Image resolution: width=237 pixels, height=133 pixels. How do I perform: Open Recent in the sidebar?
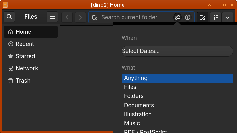click(x=25, y=44)
